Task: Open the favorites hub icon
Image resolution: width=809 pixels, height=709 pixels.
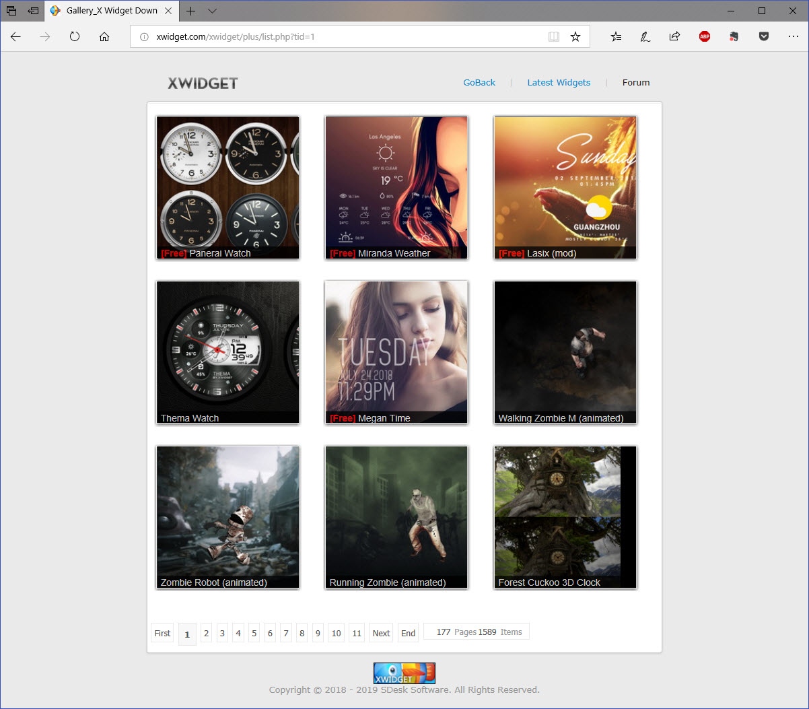Action: pyautogui.click(x=616, y=37)
